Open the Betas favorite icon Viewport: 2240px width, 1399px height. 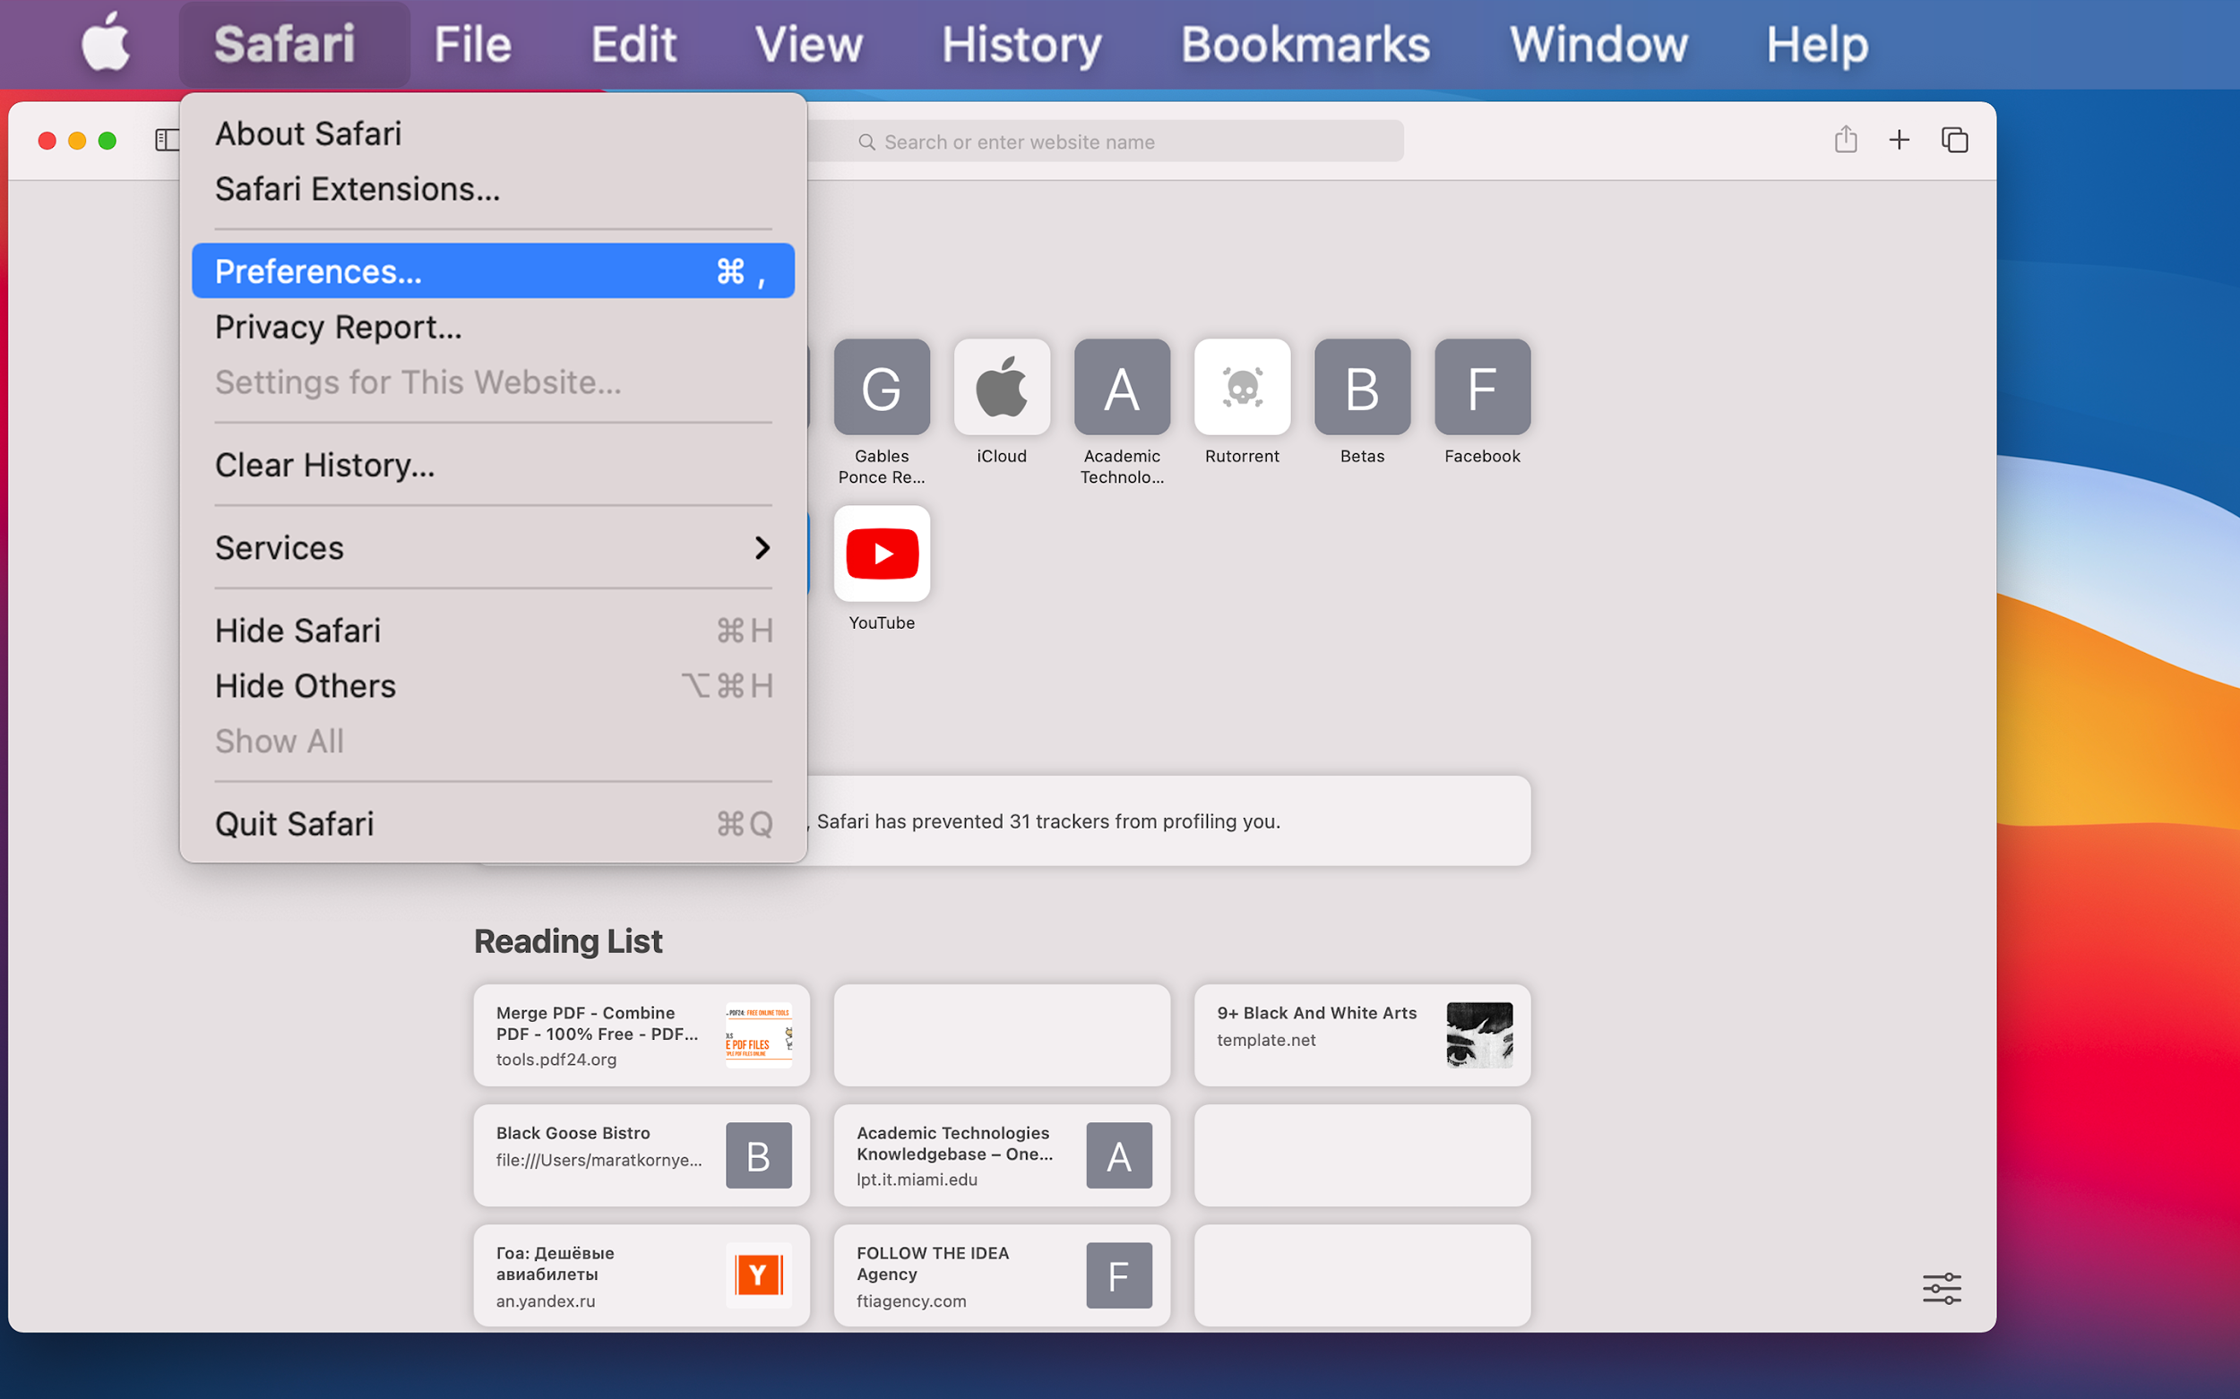point(1363,387)
